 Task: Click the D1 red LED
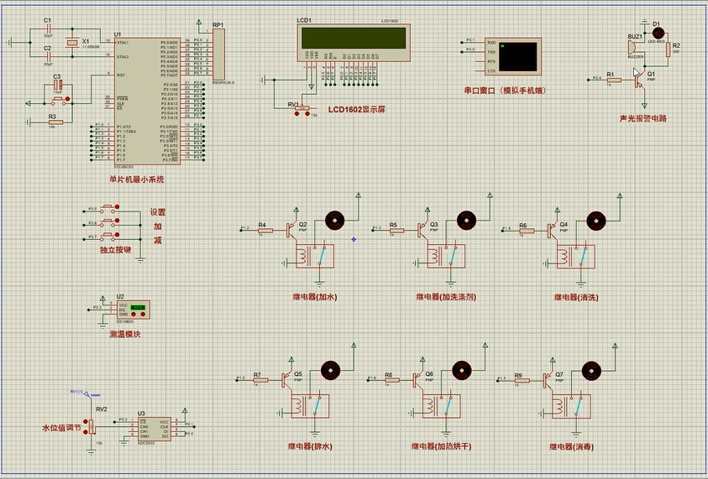tap(658, 32)
